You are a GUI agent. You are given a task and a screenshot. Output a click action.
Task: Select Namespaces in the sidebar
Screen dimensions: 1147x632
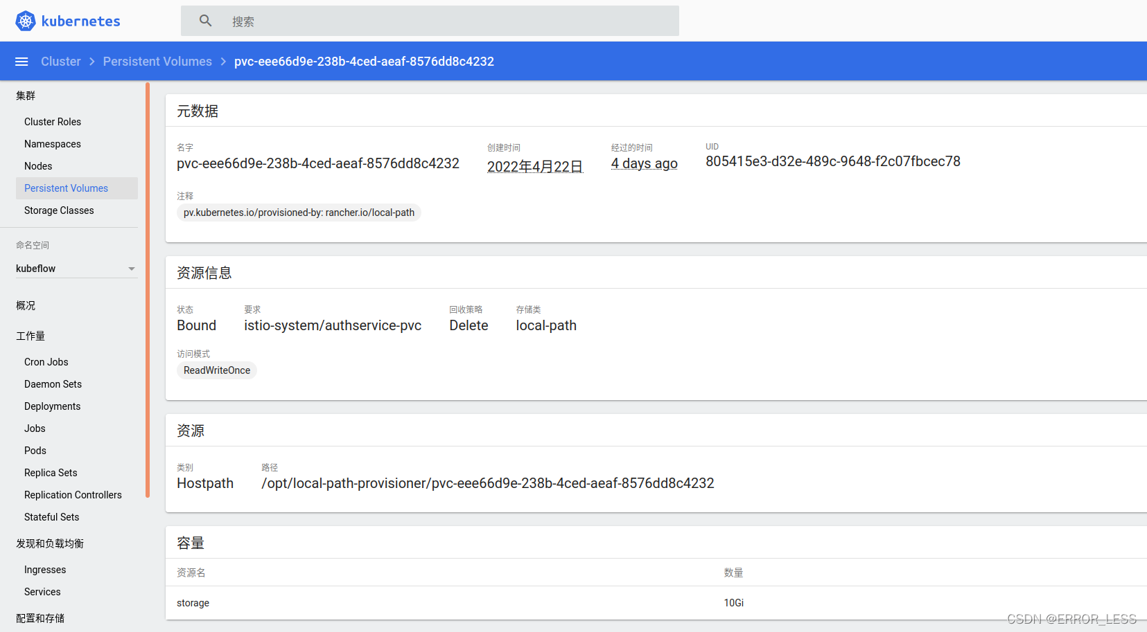53,144
